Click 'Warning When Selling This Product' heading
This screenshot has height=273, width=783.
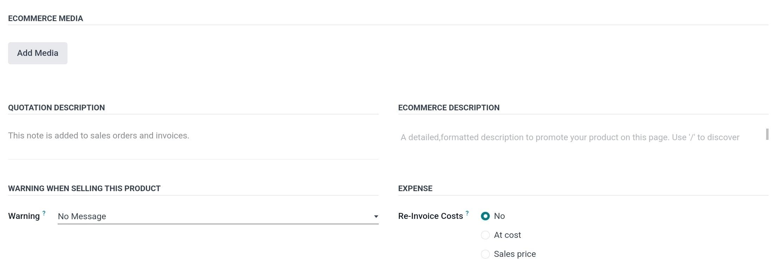[84, 189]
